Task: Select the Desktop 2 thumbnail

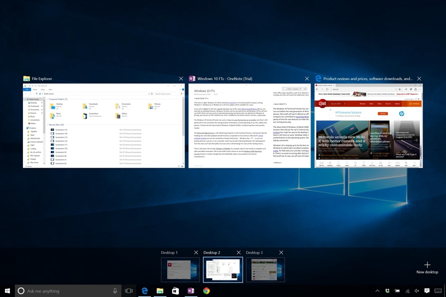Action: (x=222, y=270)
